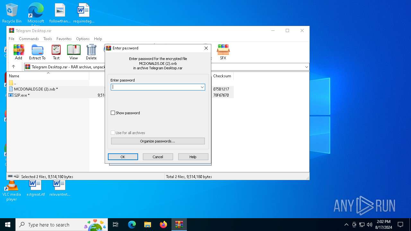Click the taskbar search box

point(61,225)
